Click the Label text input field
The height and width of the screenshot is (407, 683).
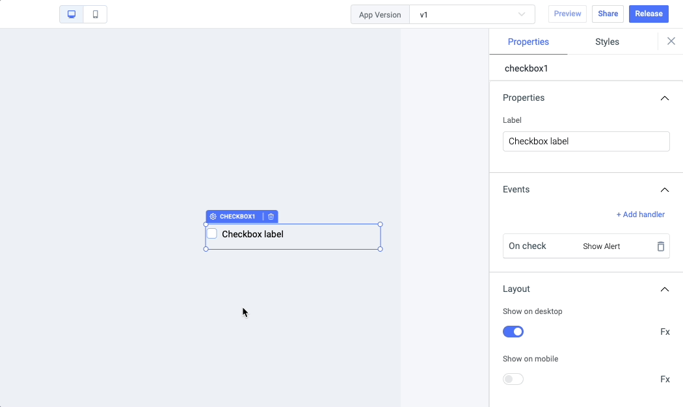click(x=585, y=142)
